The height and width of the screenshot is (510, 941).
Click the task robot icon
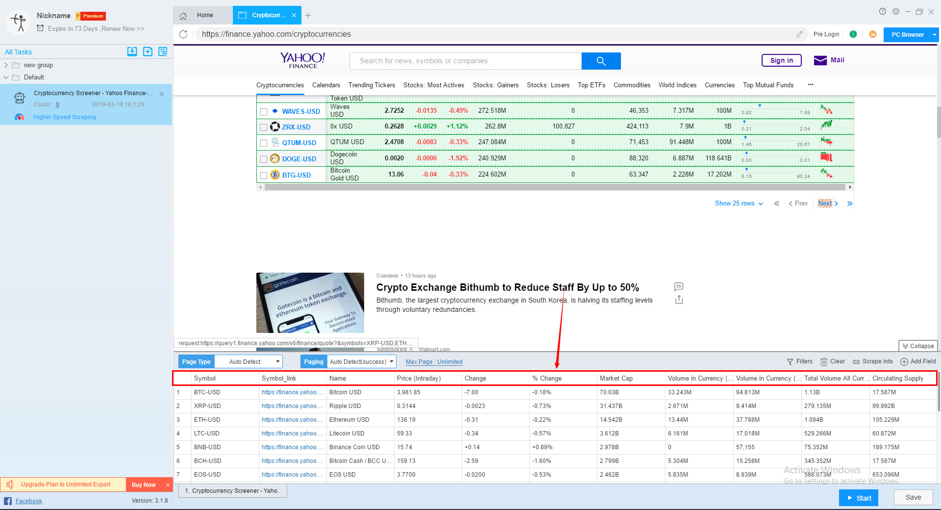tap(20, 98)
